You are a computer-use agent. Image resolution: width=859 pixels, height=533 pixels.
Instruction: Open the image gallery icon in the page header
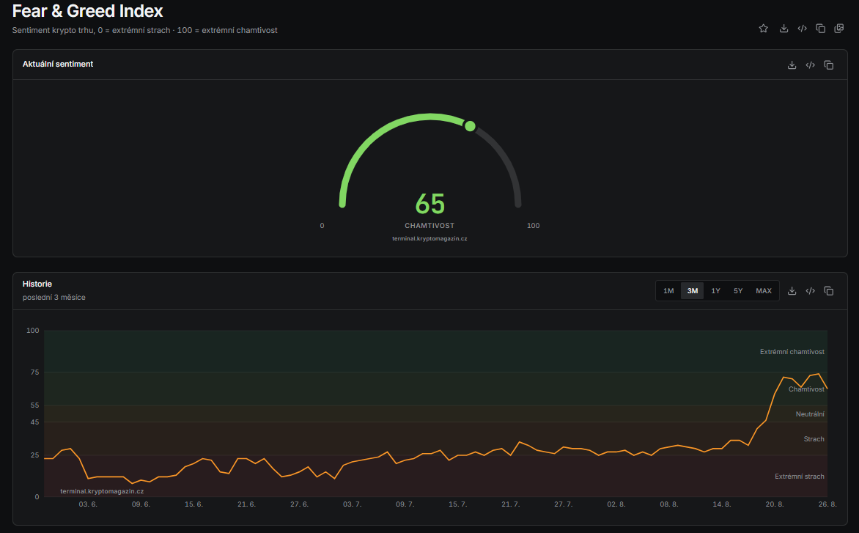click(x=838, y=29)
